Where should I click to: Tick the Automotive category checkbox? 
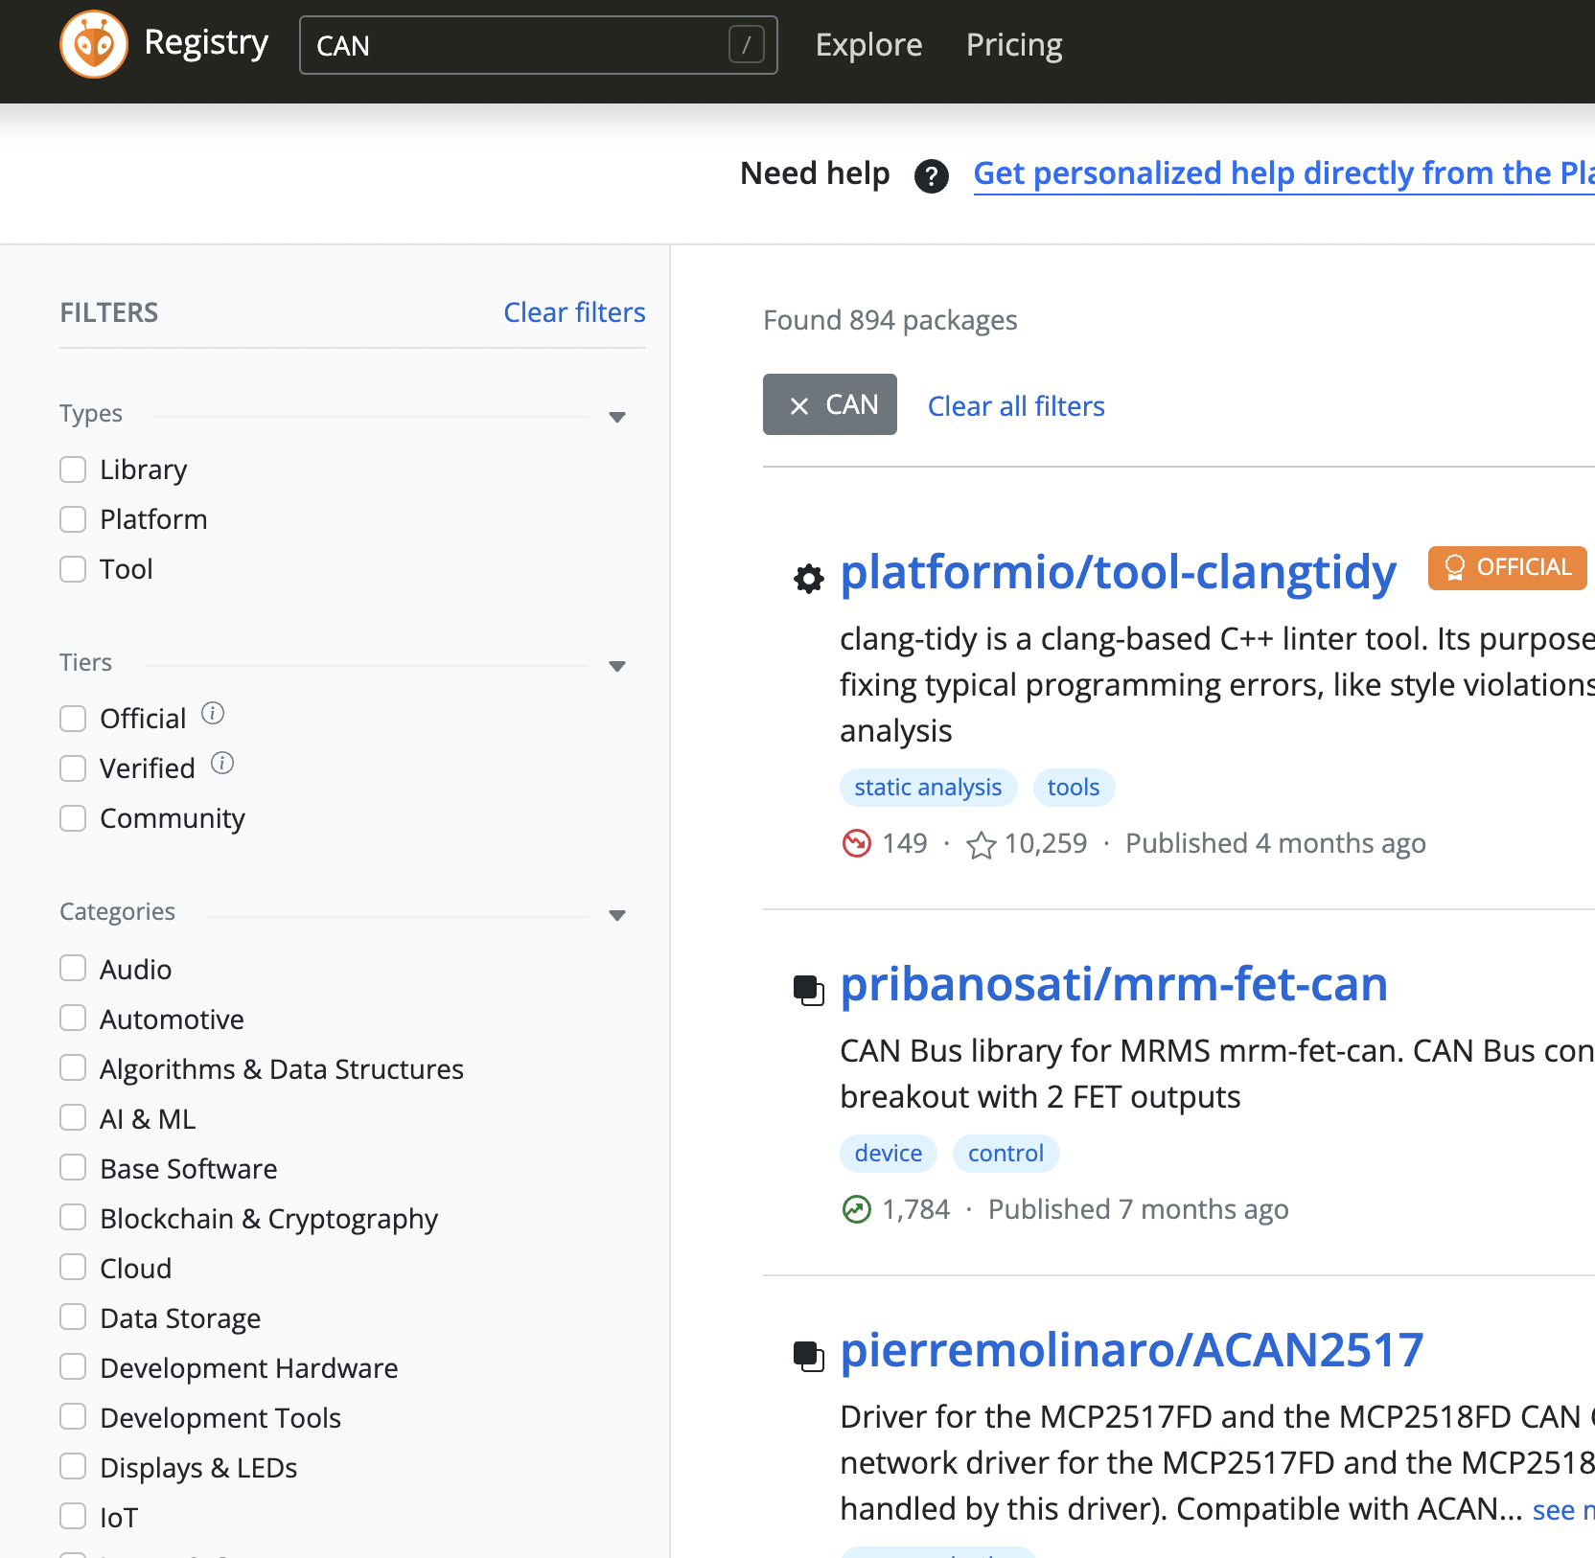point(73,1018)
